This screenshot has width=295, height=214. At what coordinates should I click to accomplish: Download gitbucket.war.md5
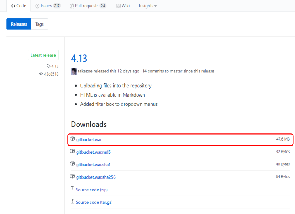pos(93,152)
